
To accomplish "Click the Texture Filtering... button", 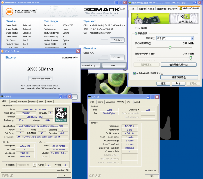I will pos(90,66).
